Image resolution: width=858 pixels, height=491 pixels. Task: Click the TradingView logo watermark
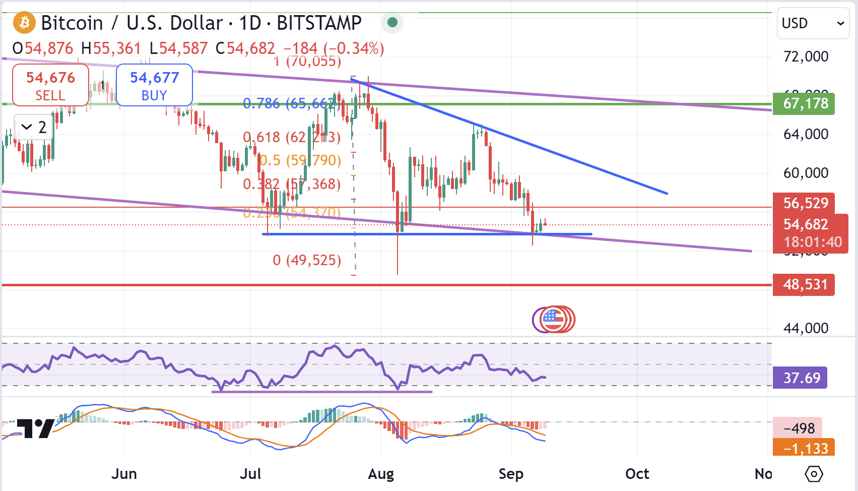35,428
